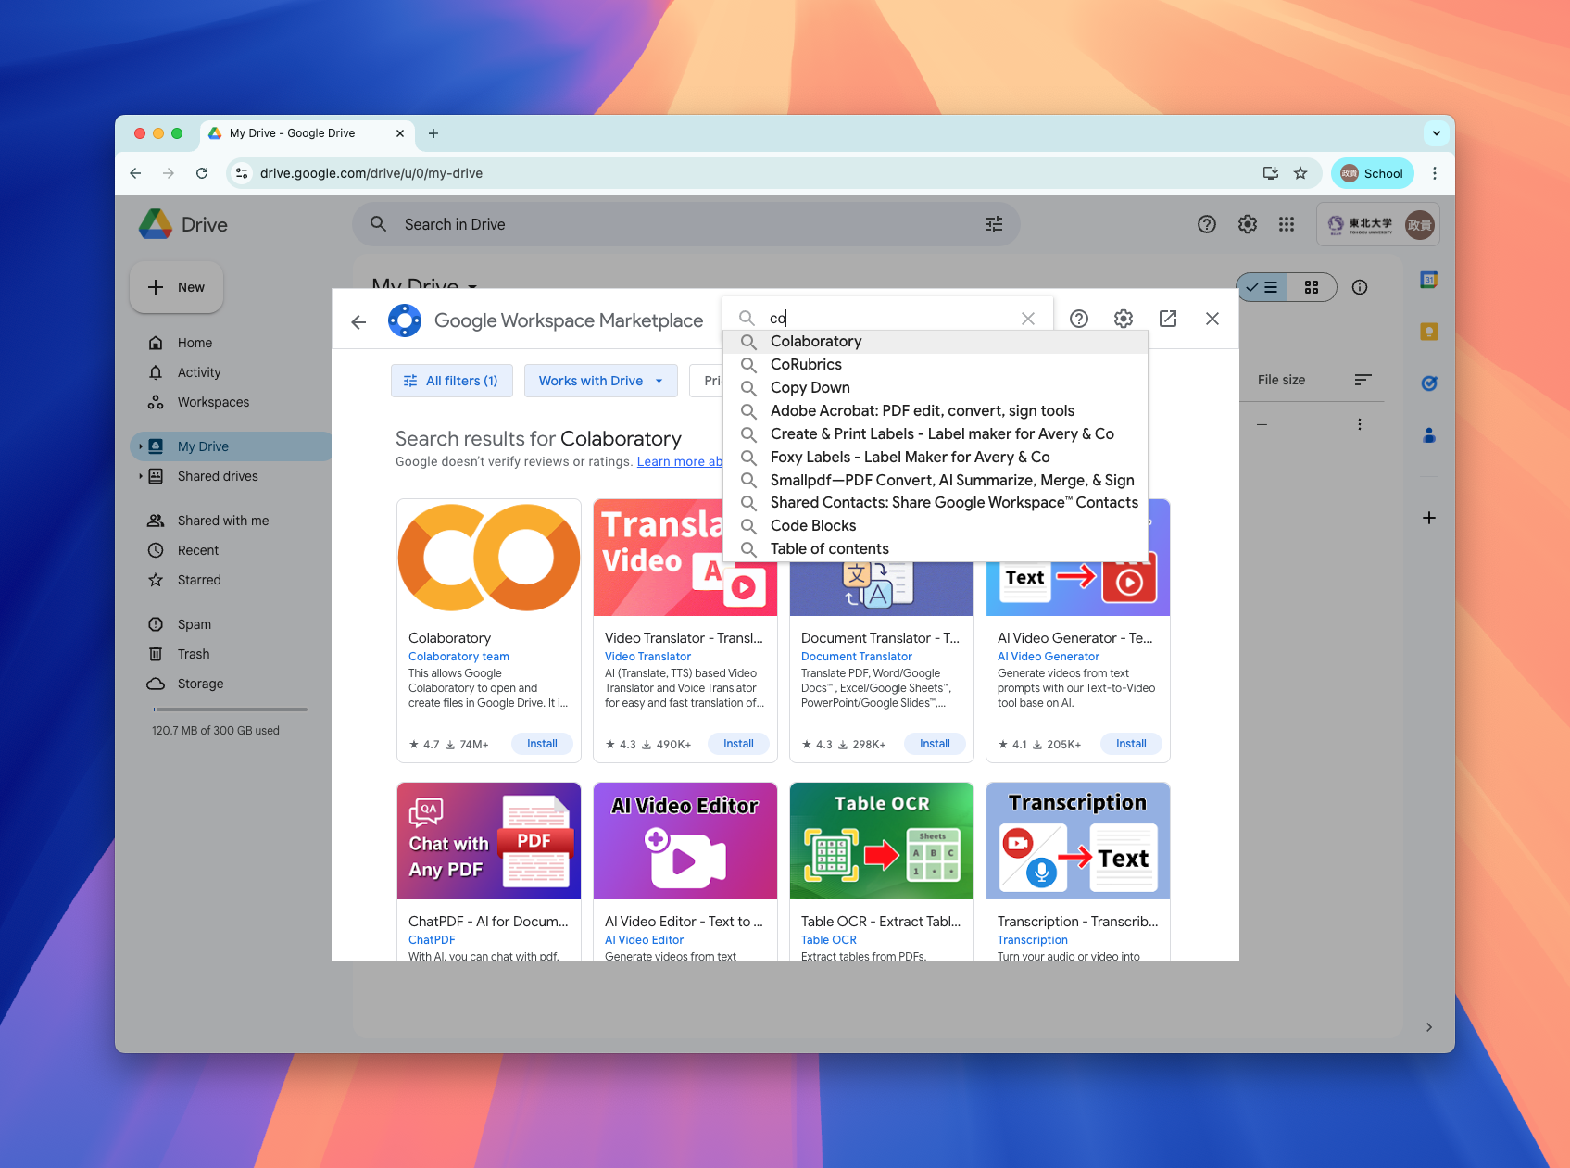Open the Google apps grid

coord(1286,224)
